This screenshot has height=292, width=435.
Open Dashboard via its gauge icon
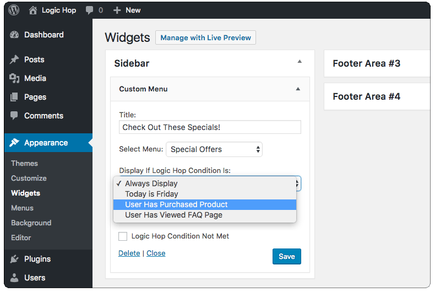tap(14, 35)
